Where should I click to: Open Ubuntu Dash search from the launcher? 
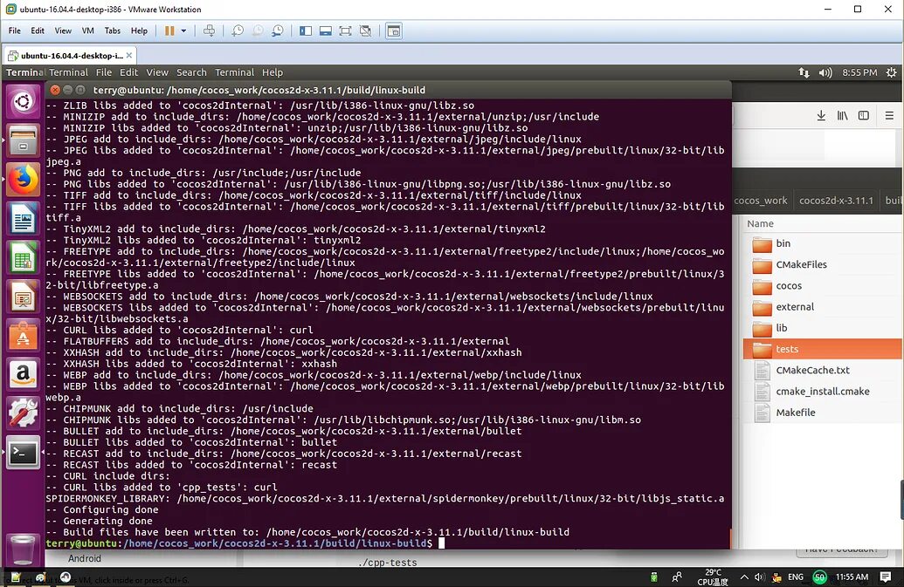click(x=23, y=102)
